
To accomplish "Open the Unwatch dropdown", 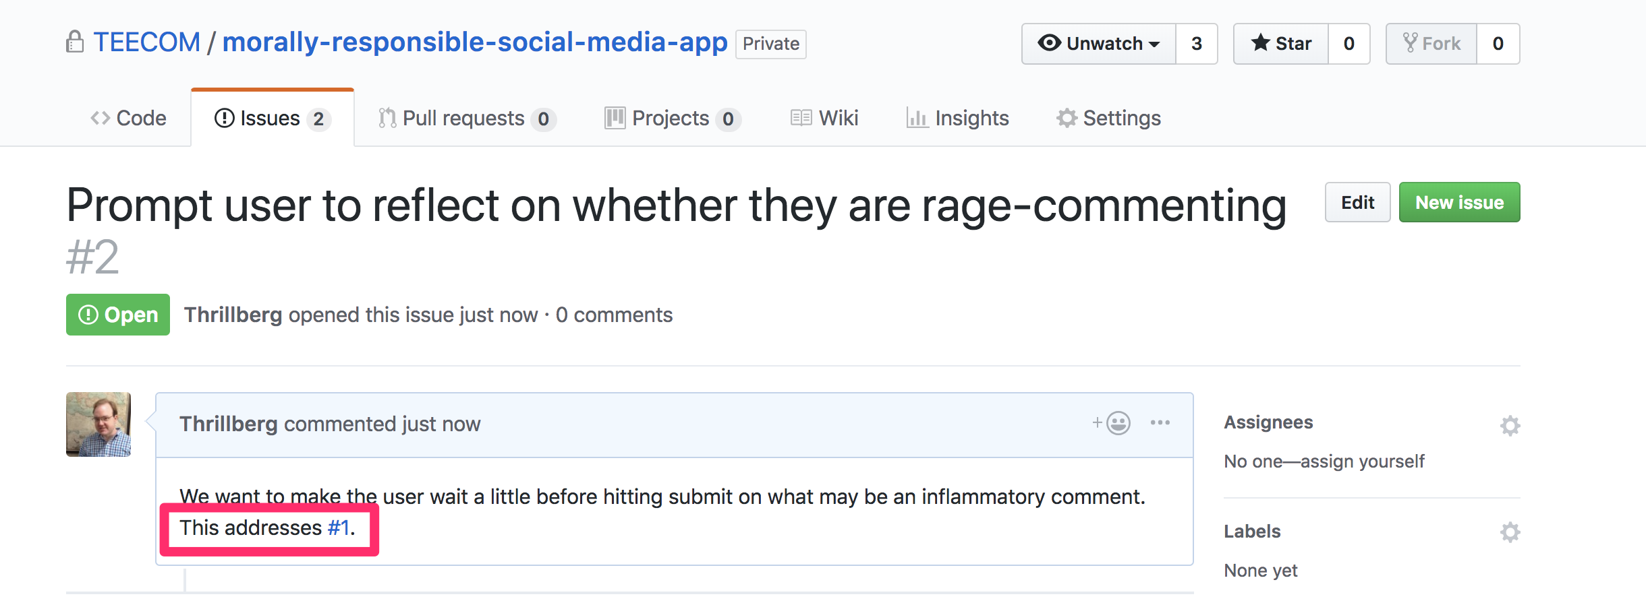I will 1099,44.
